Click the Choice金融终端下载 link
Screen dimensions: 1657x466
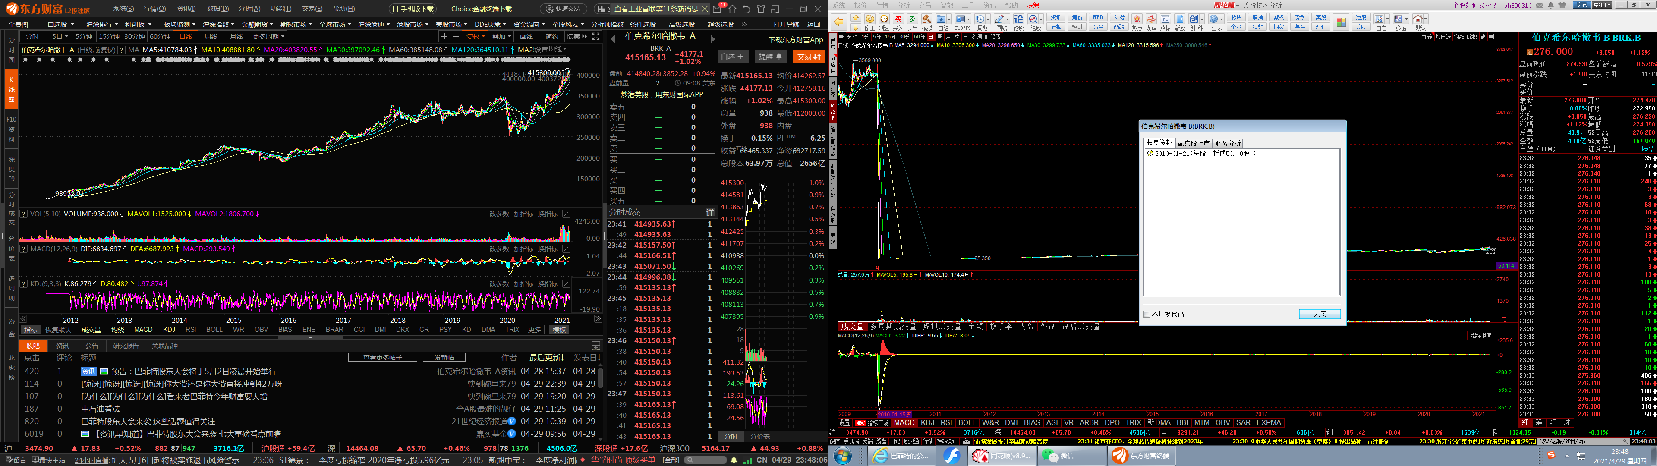[x=481, y=9]
